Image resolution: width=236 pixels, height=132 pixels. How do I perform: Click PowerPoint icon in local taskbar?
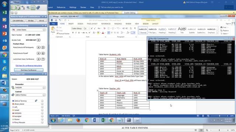point(4,33)
